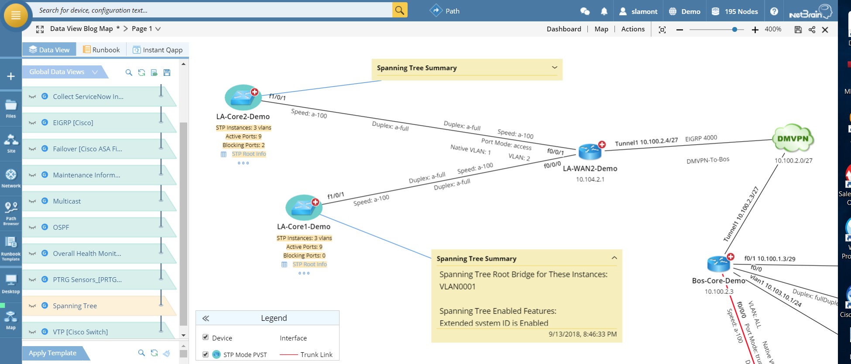Click the share map icon
The image size is (851, 364).
(x=812, y=30)
